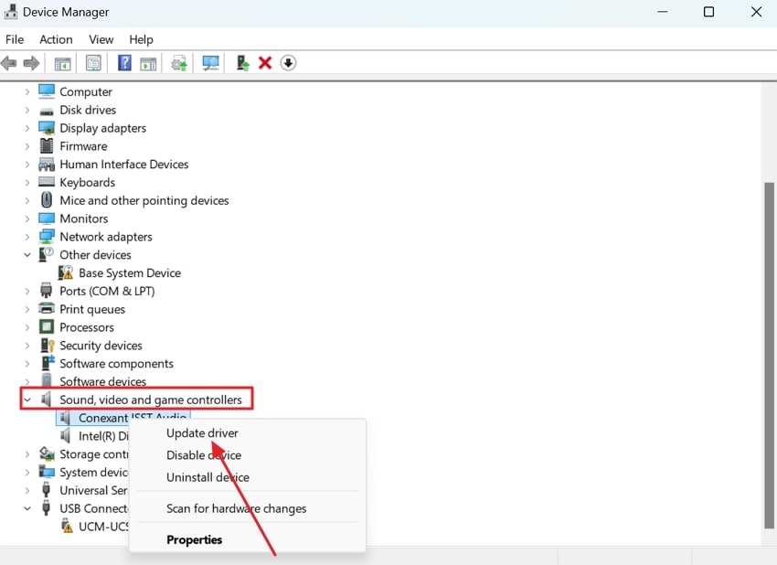
Task: Collapse the Other devices category
Action: pos(27,255)
